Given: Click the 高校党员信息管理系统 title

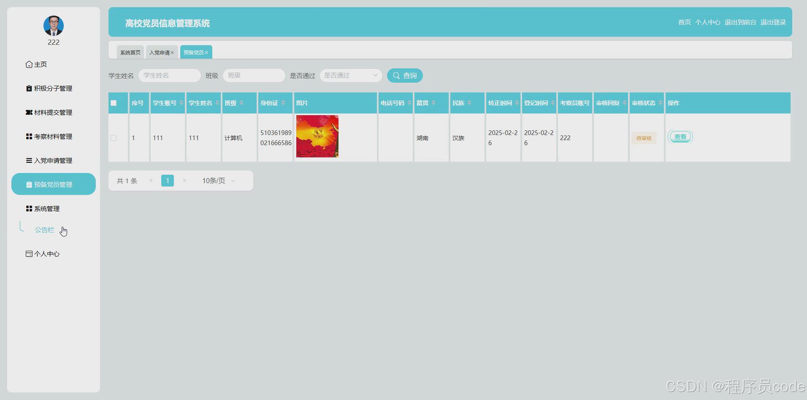Looking at the screenshot, I should point(168,23).
